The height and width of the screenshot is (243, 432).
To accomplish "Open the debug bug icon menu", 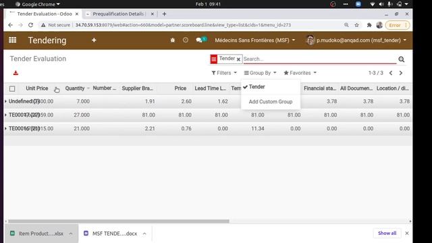I will [x=173, y=40].
